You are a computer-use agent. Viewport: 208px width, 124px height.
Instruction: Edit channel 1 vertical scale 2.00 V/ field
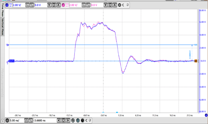[19, 5]
